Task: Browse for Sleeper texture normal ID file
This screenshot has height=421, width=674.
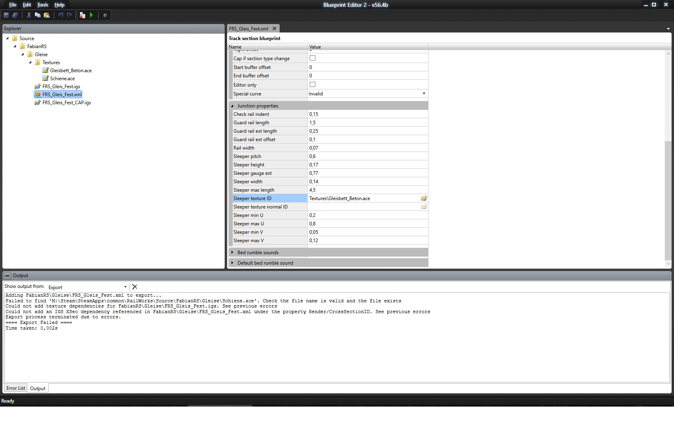Action: coord(424,207)
